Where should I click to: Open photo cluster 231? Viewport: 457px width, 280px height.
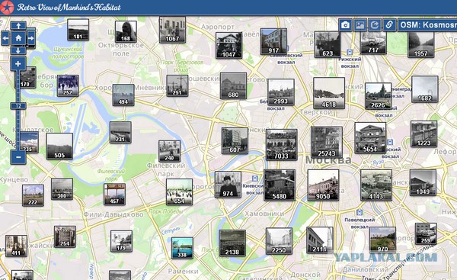(120, 132)
